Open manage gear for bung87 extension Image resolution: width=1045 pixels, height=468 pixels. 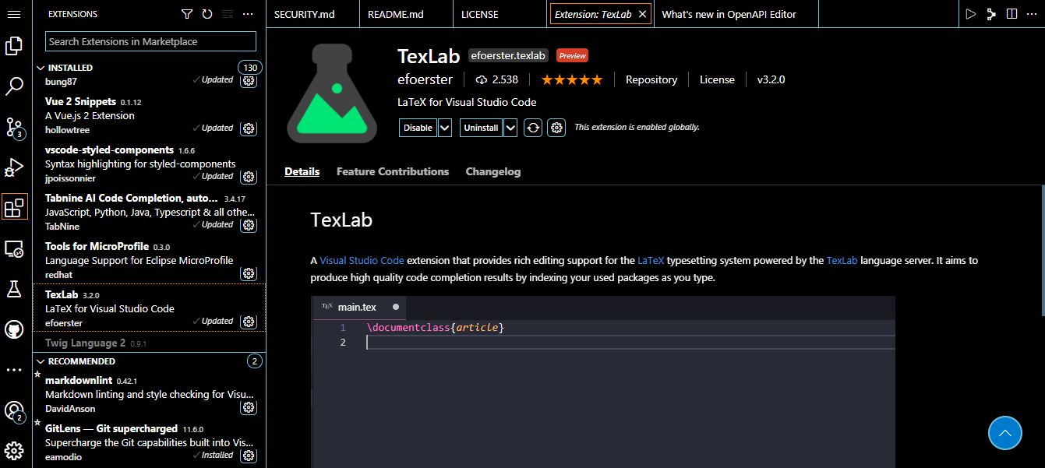click(x=249, y=80)
